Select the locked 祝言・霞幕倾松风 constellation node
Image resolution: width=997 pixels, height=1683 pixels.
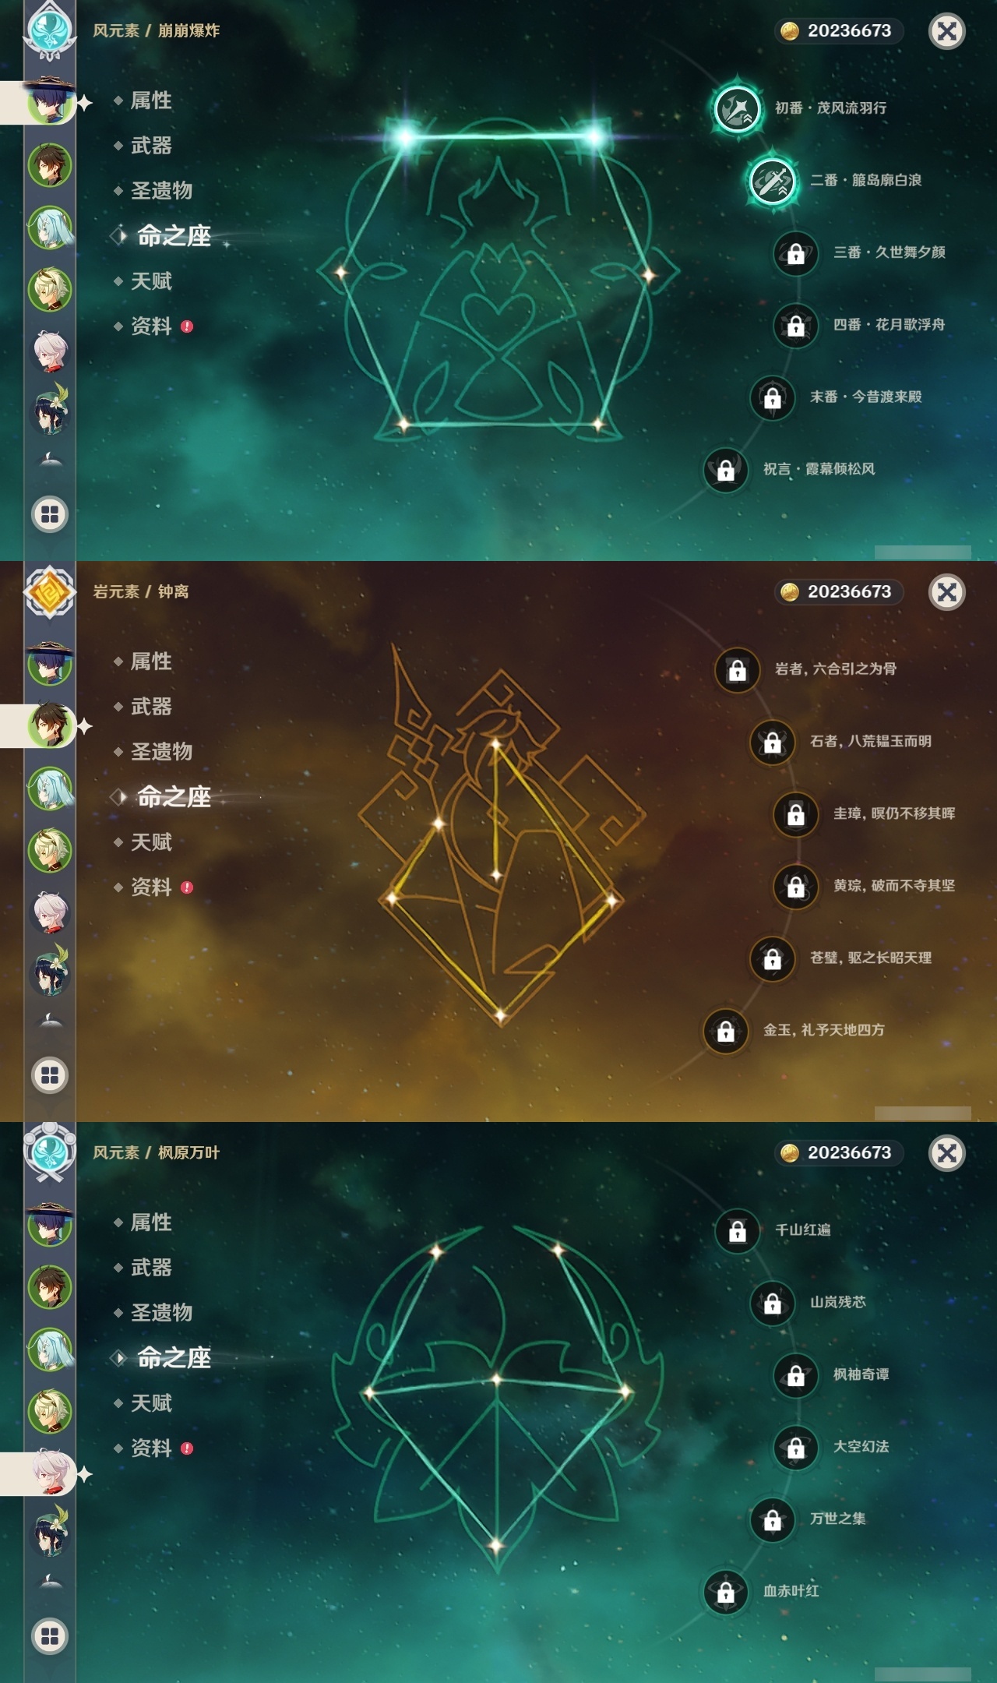(725, 470)
